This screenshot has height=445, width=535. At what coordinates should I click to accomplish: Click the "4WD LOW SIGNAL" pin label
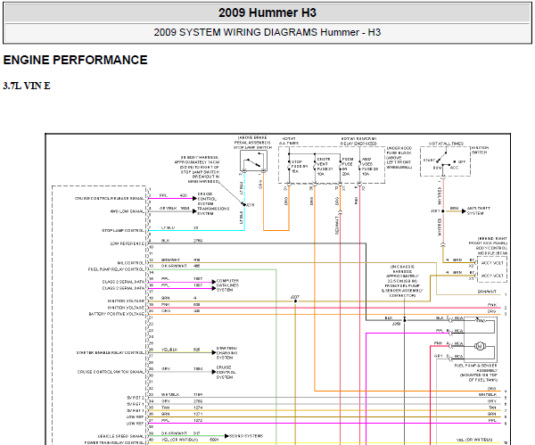pyautogui.click(x=127, y=211)
